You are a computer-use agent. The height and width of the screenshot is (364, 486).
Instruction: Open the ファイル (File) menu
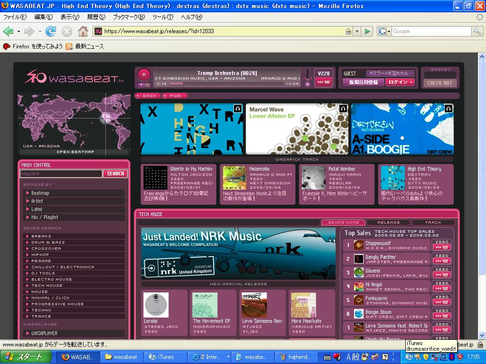click(15, 17)
